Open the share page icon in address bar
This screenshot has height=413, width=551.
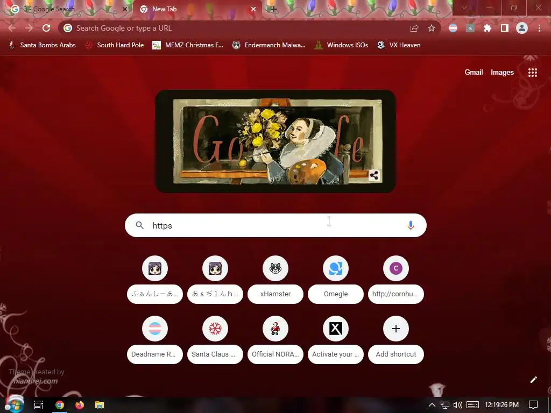coord(414,28)
